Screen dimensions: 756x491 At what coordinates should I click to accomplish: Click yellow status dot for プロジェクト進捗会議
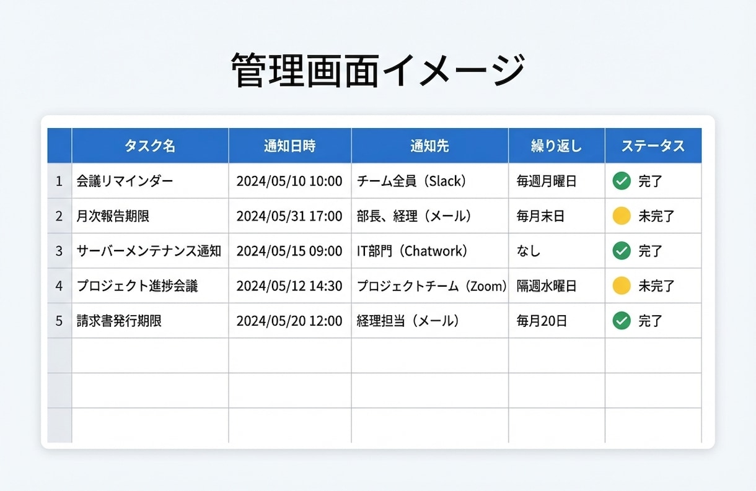[622, 285]
